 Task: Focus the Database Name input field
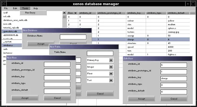[x=73, y=37]
